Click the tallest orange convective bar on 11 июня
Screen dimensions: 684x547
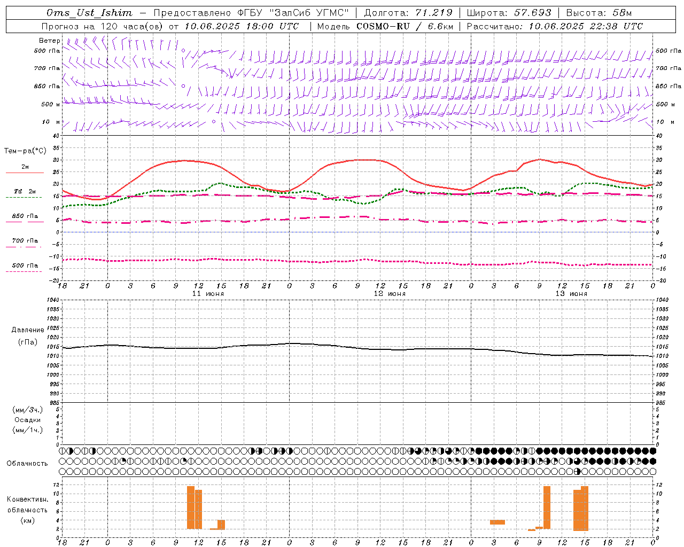coord(191,507)
